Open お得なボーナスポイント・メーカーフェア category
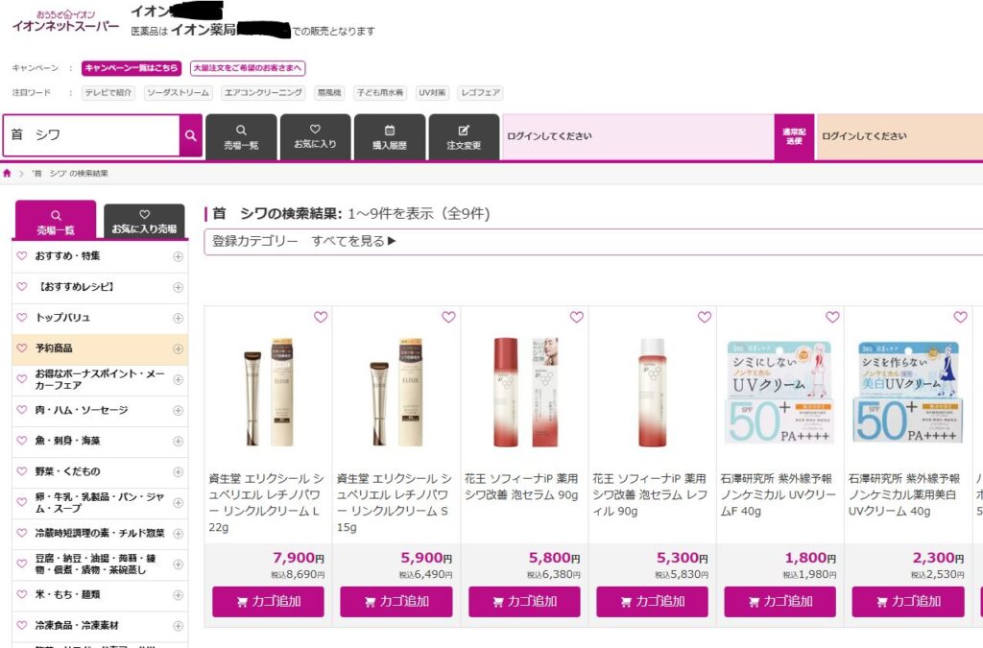 100,379
